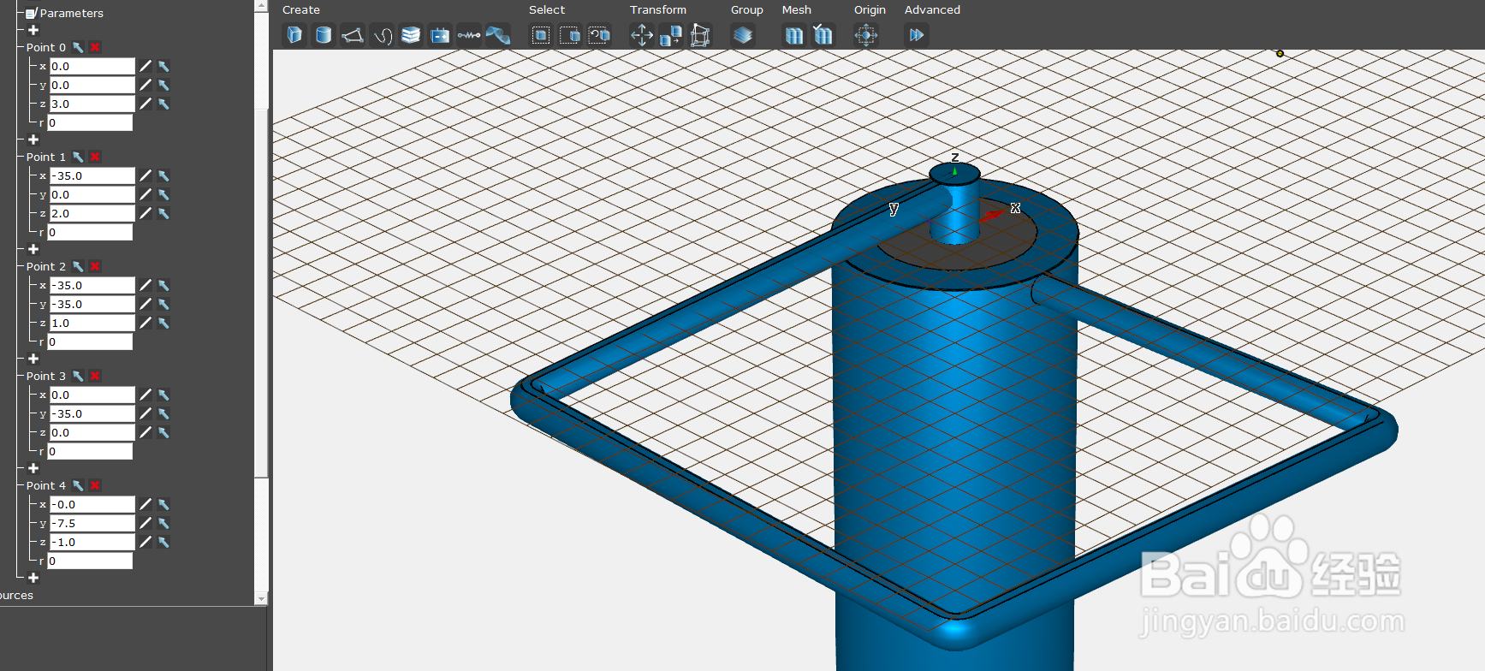The width and height of the screenshot is (1485, 671).
Task: Activate the rotating-arrow selection tool
Action: 599,35
